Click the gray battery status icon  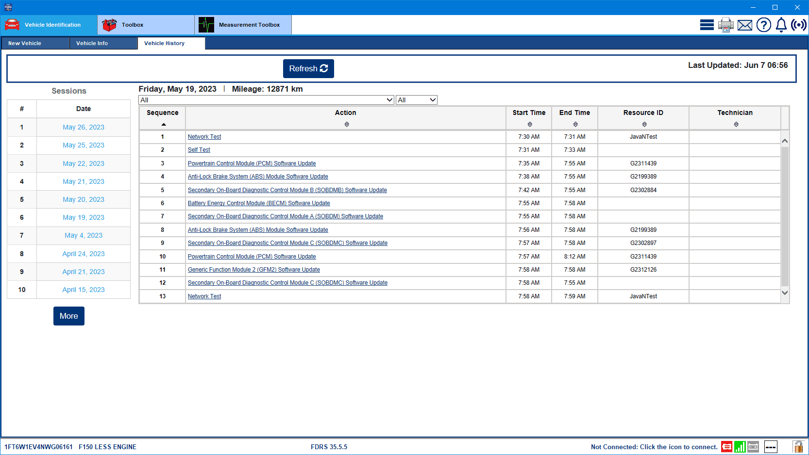point(753,447)
